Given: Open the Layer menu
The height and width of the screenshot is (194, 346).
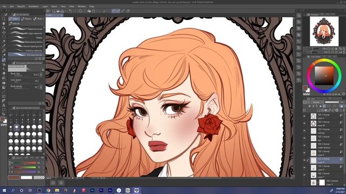Looking at the screenshot, I should (x=45, y=6).
